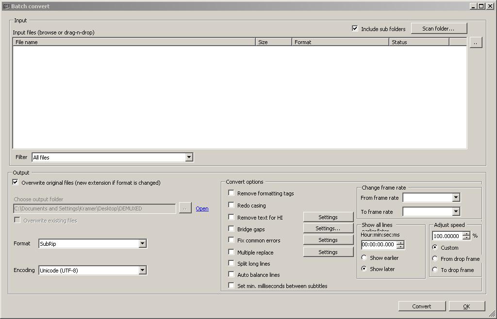Screen dimensions: 497x319
Task: Enable the Auto balance lines checkbox
Action: pos(232,274)
